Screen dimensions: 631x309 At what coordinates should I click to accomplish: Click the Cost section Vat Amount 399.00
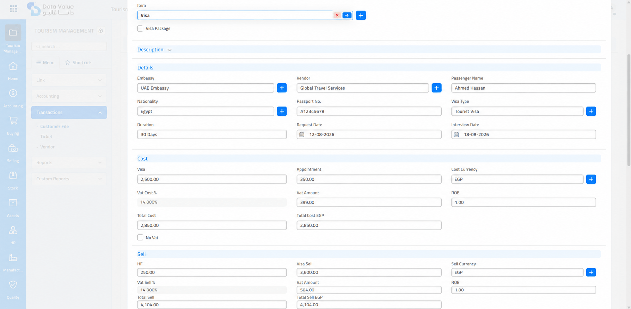point(369,202)
